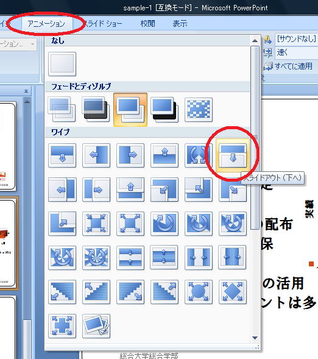The width and height of the screenshot is (318, 359).
Task: Open the サウンドなし sound dropdown
Action: (297, 40)
